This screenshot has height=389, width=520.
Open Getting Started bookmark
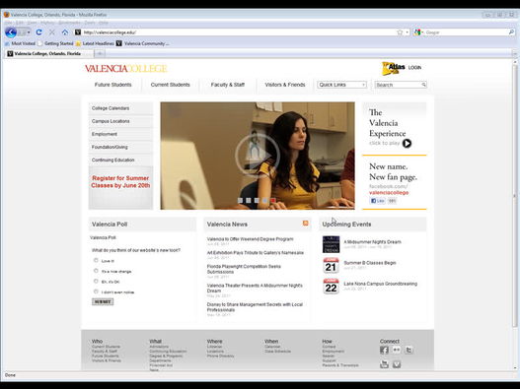55,43
